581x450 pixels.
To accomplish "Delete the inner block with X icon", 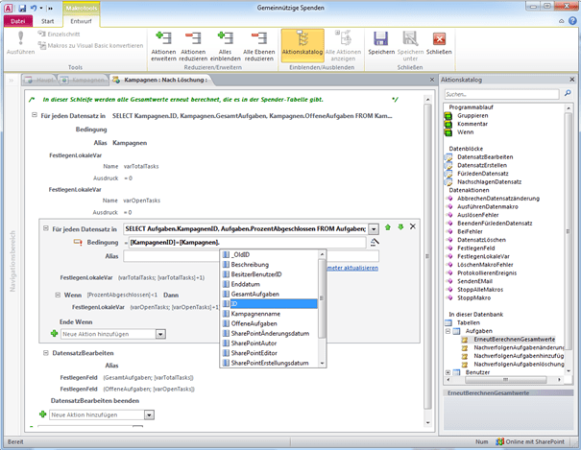I will click(413, 226).
